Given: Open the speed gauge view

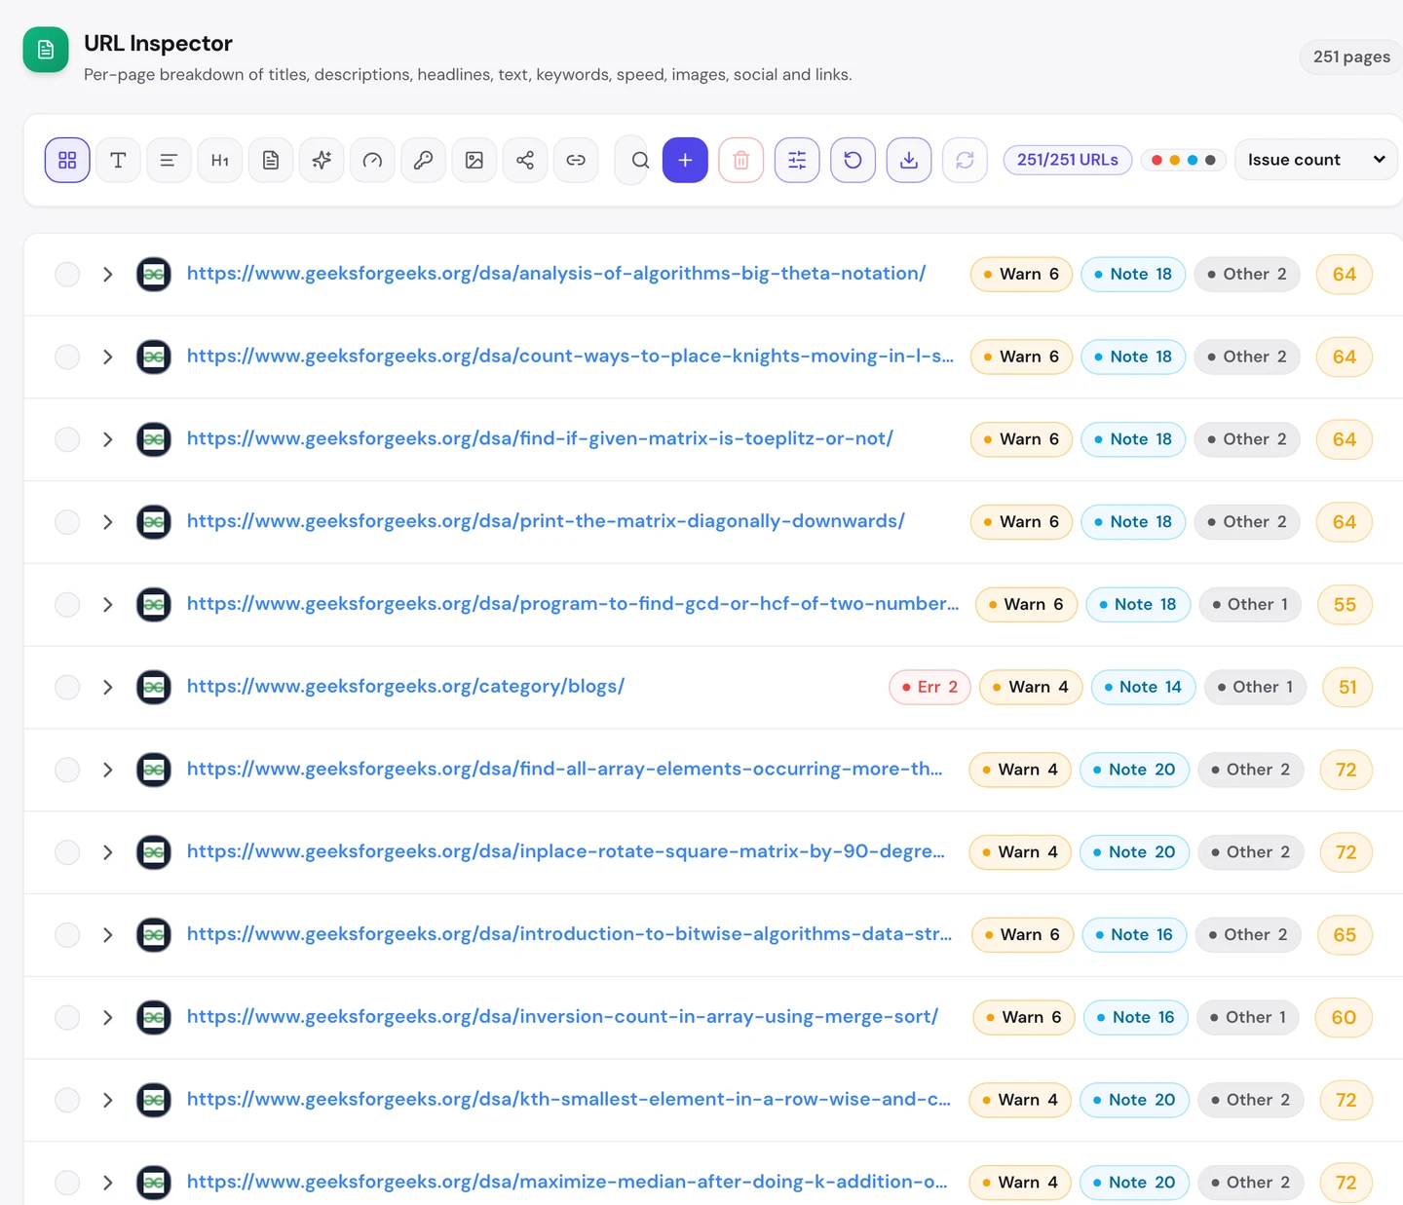Looking at the screenshot, I should tap(372, 160).
